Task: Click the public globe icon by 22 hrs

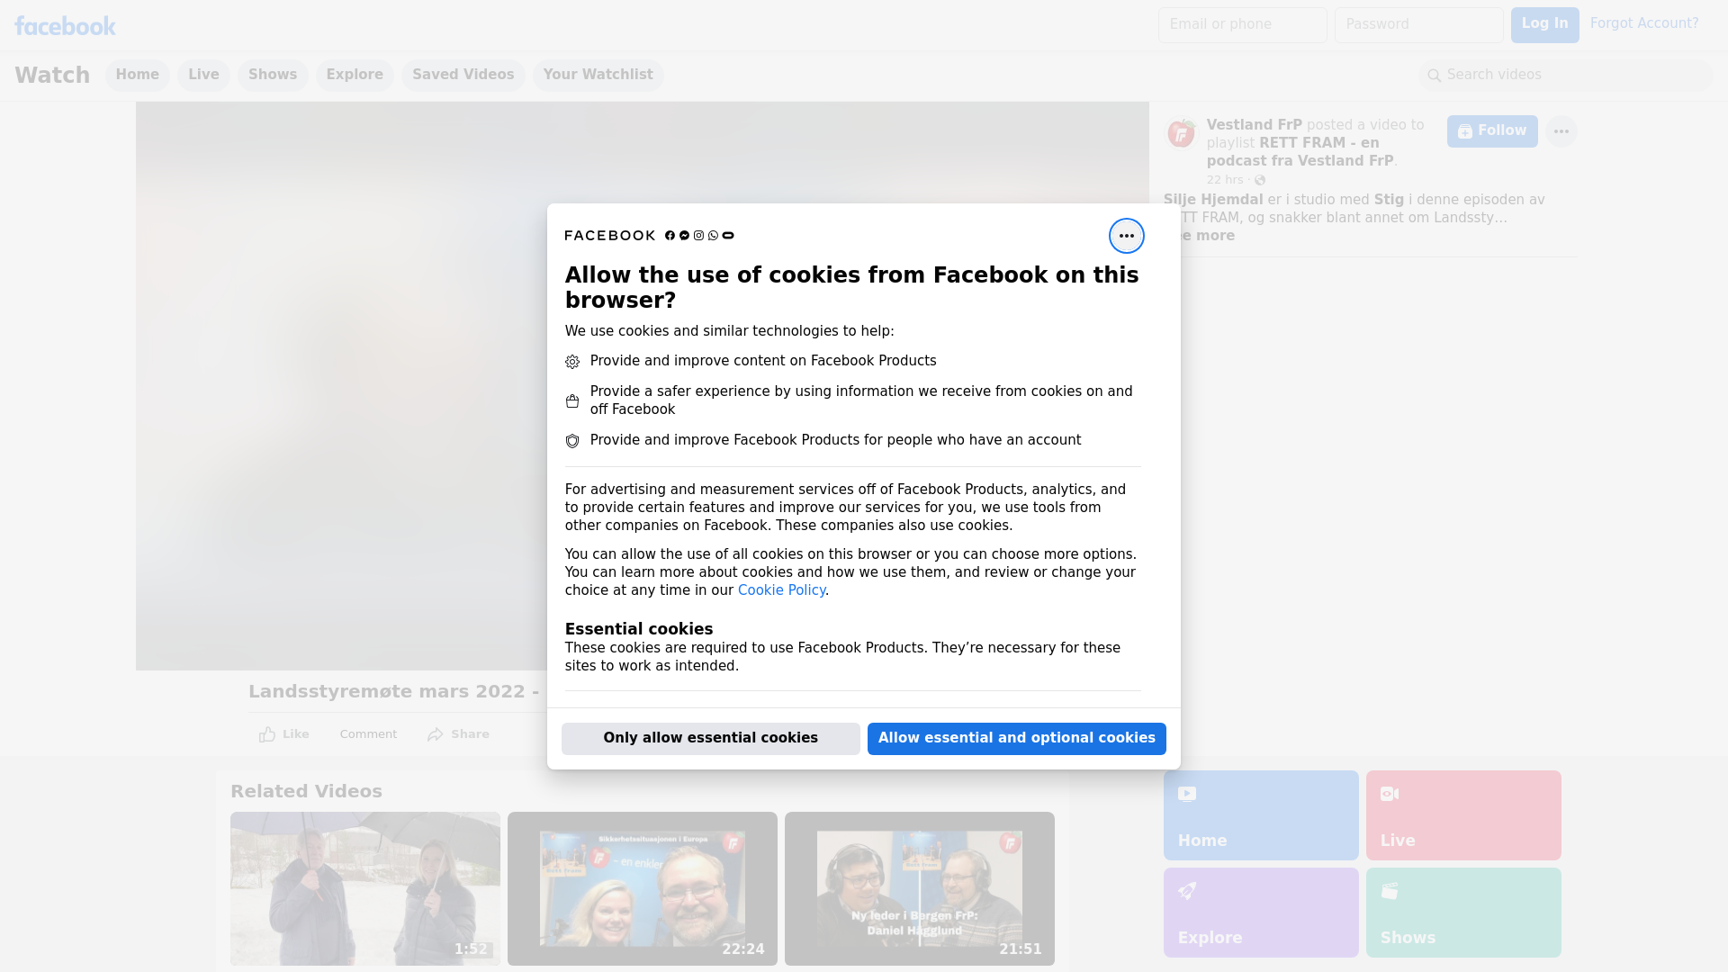Action: 1260,180
